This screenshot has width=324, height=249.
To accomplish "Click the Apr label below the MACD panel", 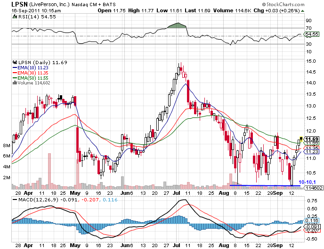I will pyautogui.click(x=28, y=246).
